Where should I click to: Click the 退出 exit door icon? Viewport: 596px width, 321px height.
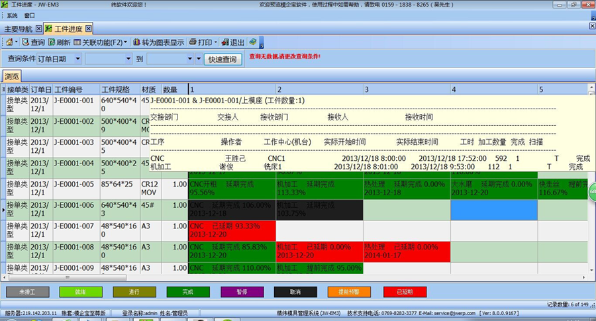pos(225,42)
